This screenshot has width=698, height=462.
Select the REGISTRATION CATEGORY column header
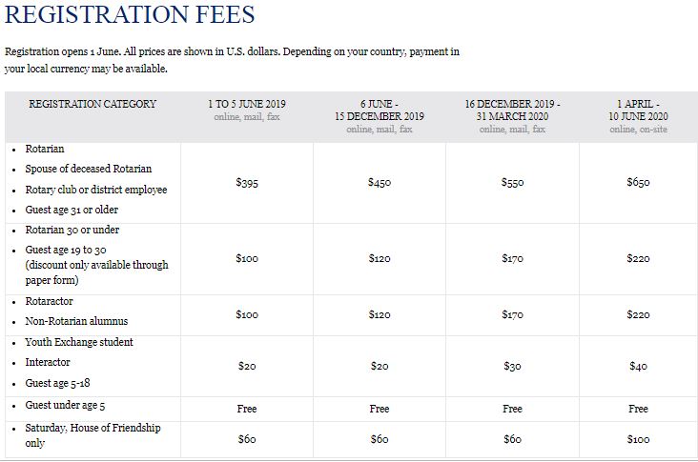[x=92, y=104]
